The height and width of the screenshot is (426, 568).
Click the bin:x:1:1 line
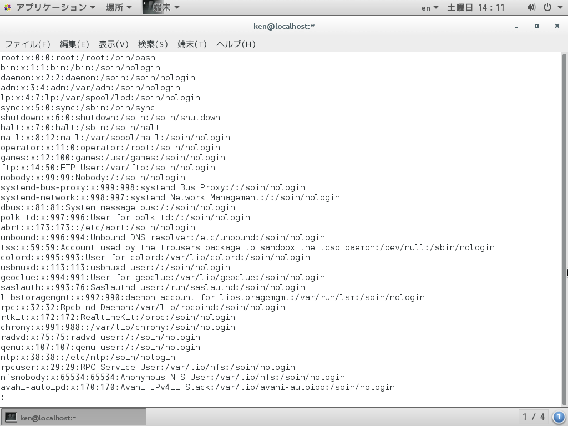[80, 68]
